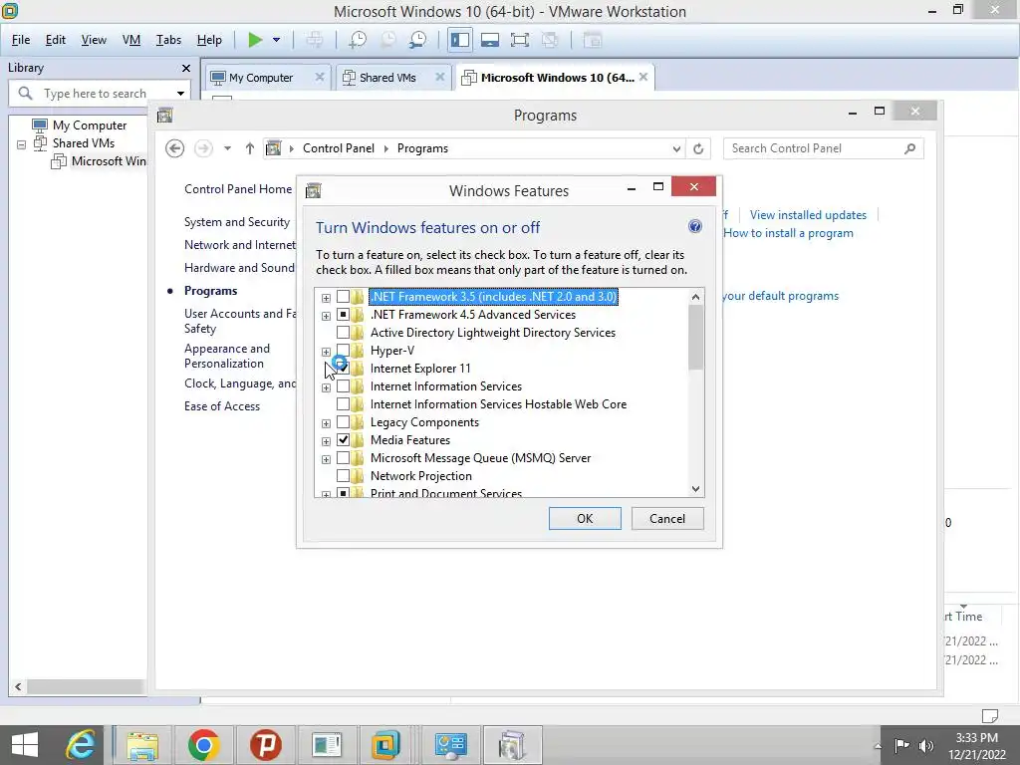Click the Unity mode toolbar icon
1020x765 pixels.
(x=550, y=40)
